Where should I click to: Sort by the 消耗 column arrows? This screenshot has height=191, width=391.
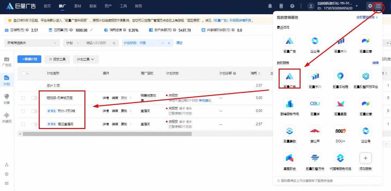(x=259, y=73)
